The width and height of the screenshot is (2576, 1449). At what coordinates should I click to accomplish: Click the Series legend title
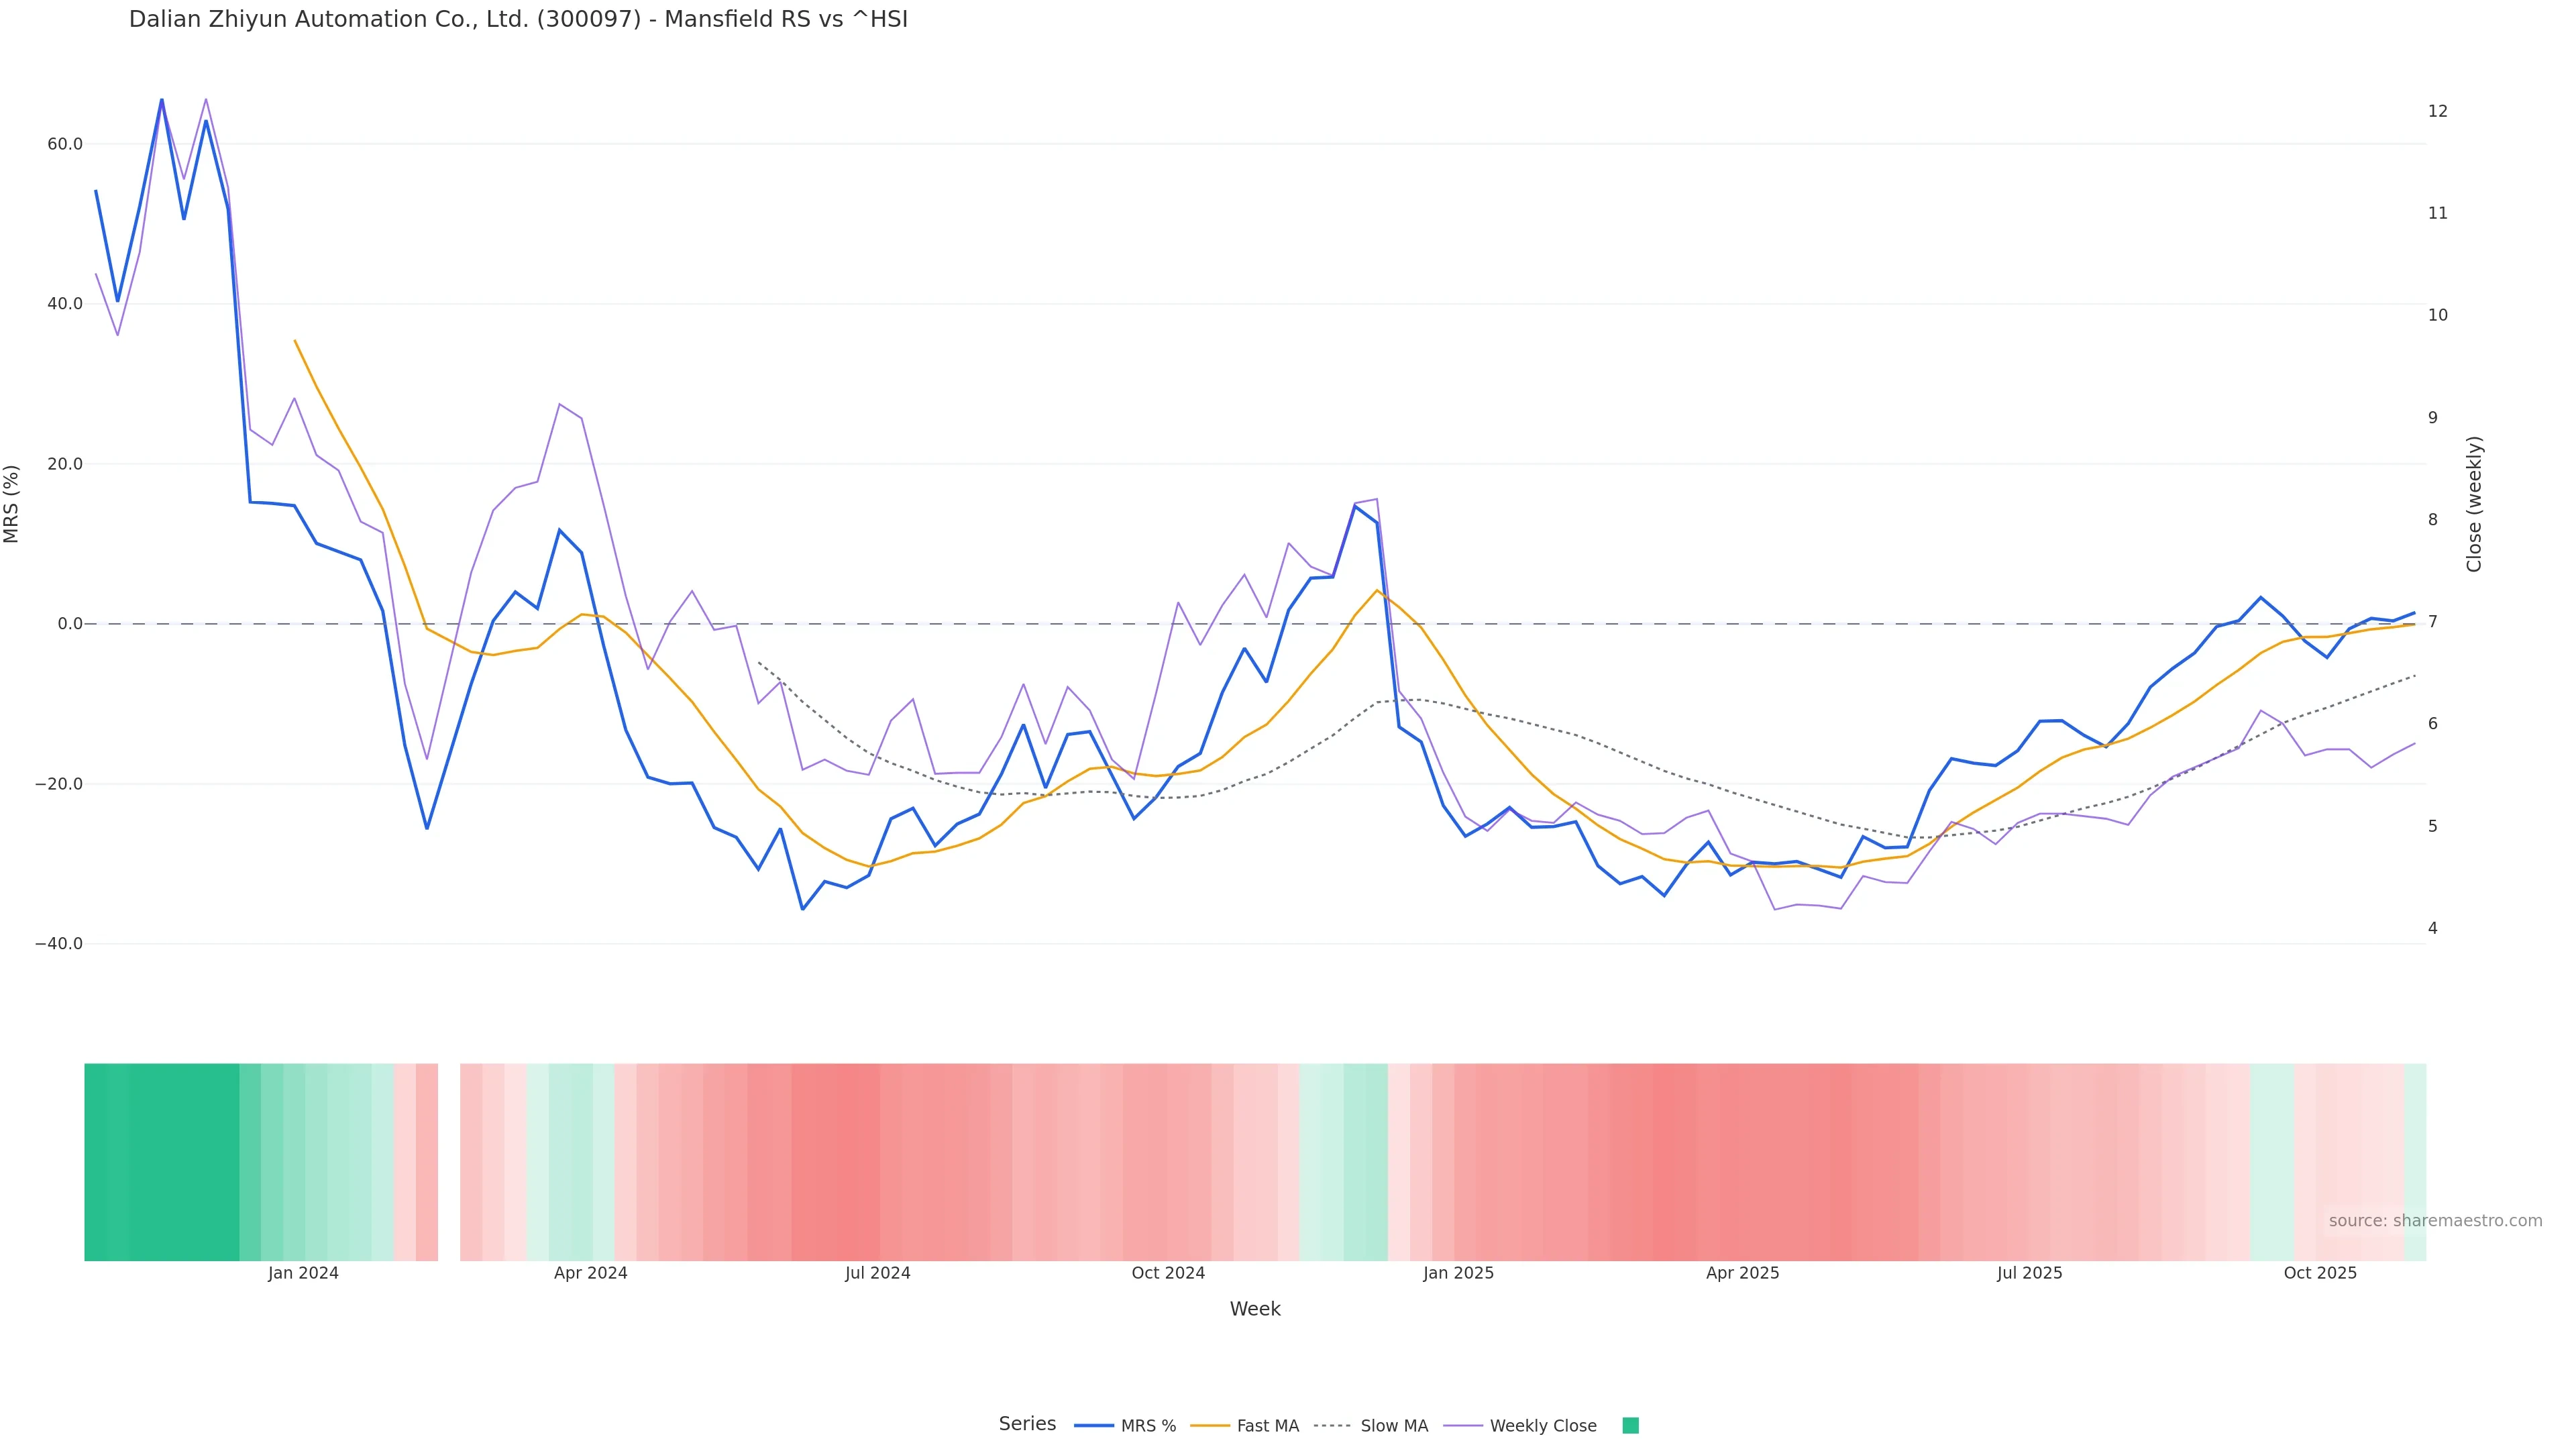(x=1027, y=1424)
